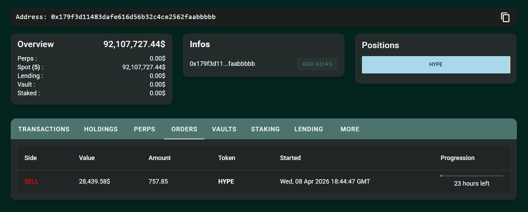Click the full wallet address text
528x212 pixels.
pyautogui.click(x=133, y=17)
